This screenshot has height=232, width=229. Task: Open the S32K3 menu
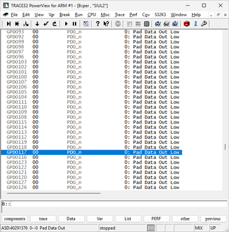(x=160, y=14)
